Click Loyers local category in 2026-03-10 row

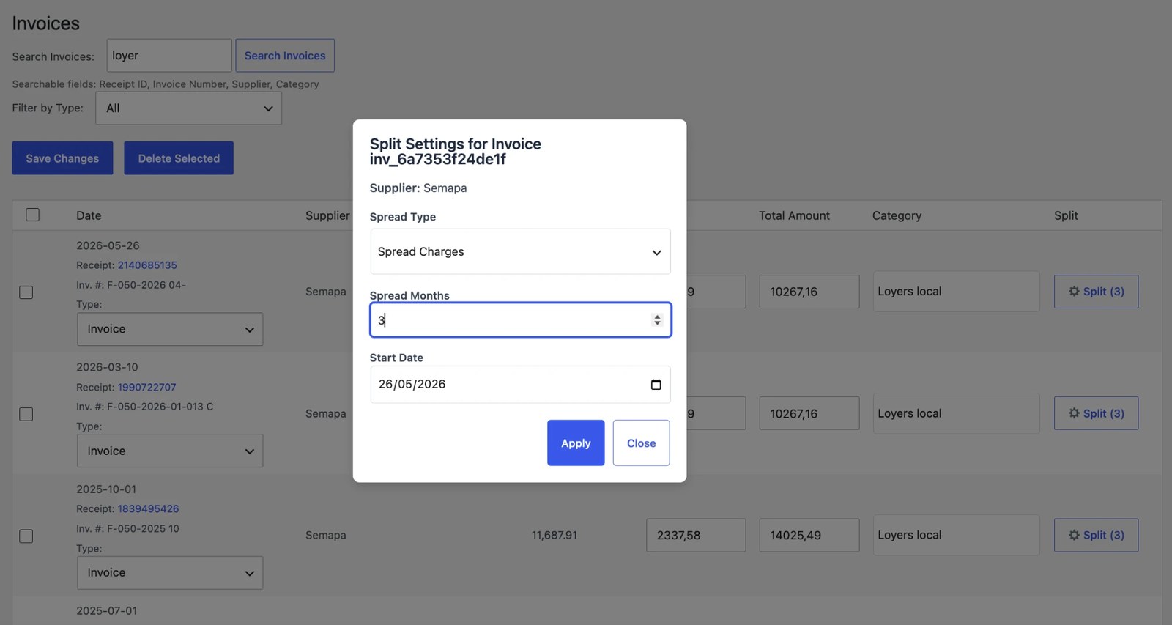click(956, 413)
